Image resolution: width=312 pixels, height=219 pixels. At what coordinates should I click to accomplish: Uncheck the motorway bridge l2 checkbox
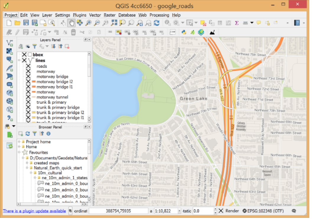(28, 82)
